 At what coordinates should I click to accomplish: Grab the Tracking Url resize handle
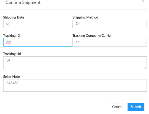pyautogui.click(x=145, y=67)
